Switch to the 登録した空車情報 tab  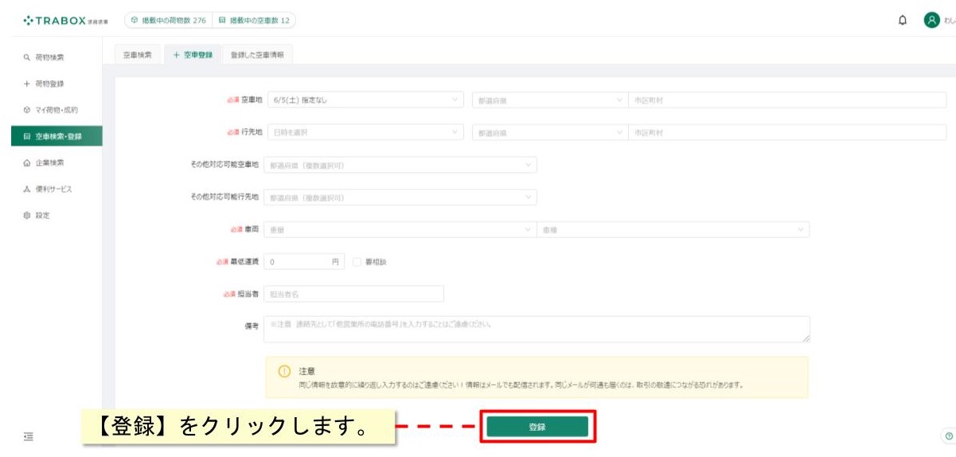coord(257,55)
